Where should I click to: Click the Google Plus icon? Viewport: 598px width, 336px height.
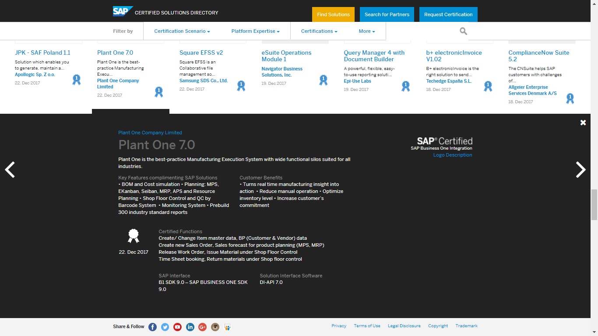(x=202, y=327)
